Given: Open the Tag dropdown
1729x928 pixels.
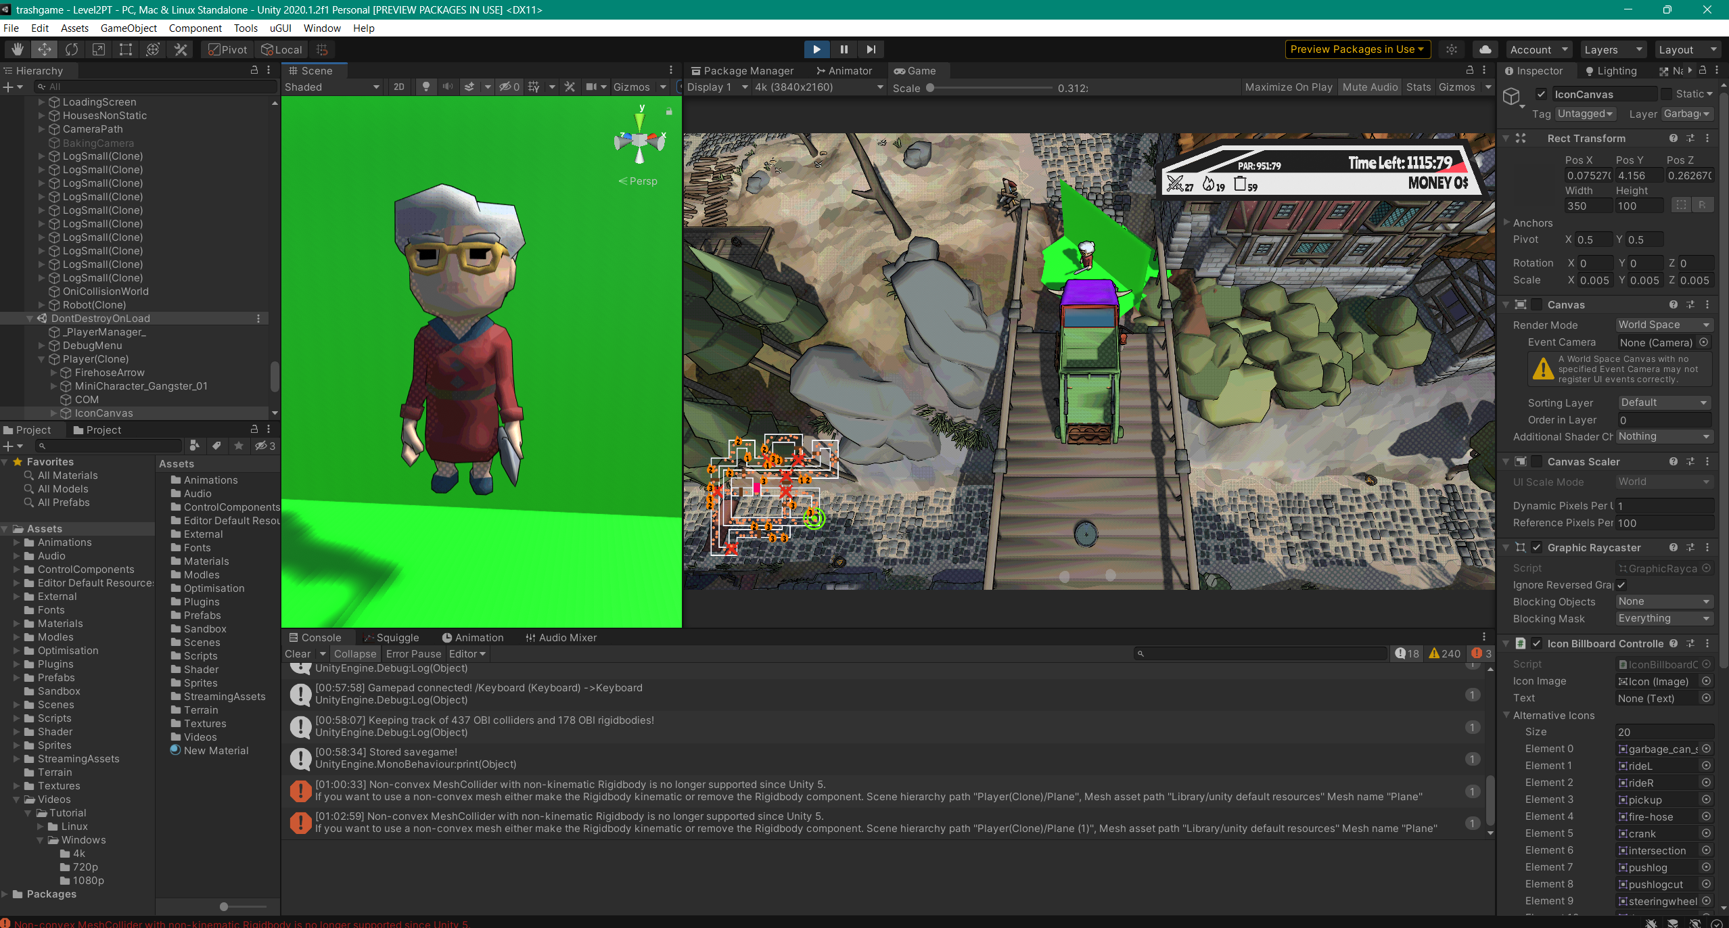Looking at the screenshot, I should 1585,114.
